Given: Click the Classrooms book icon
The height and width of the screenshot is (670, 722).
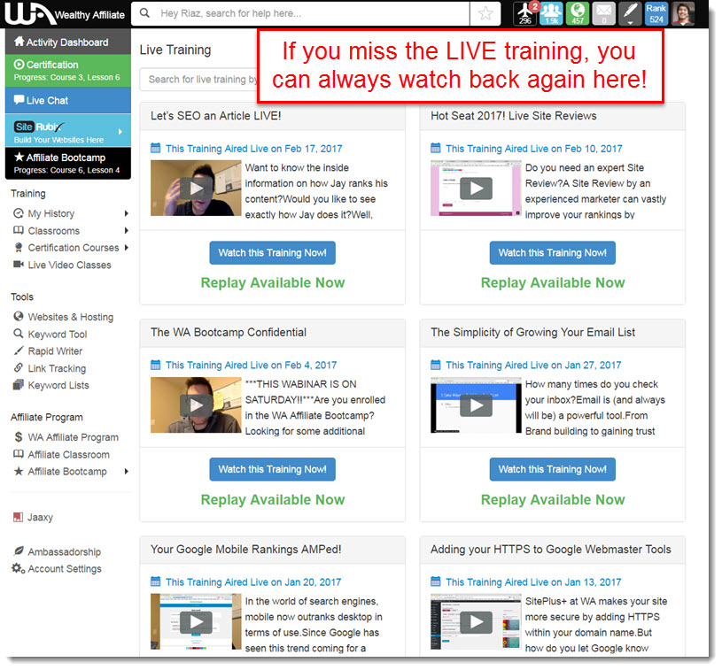Looking at the screenshot, I should [x=19, y=230].
